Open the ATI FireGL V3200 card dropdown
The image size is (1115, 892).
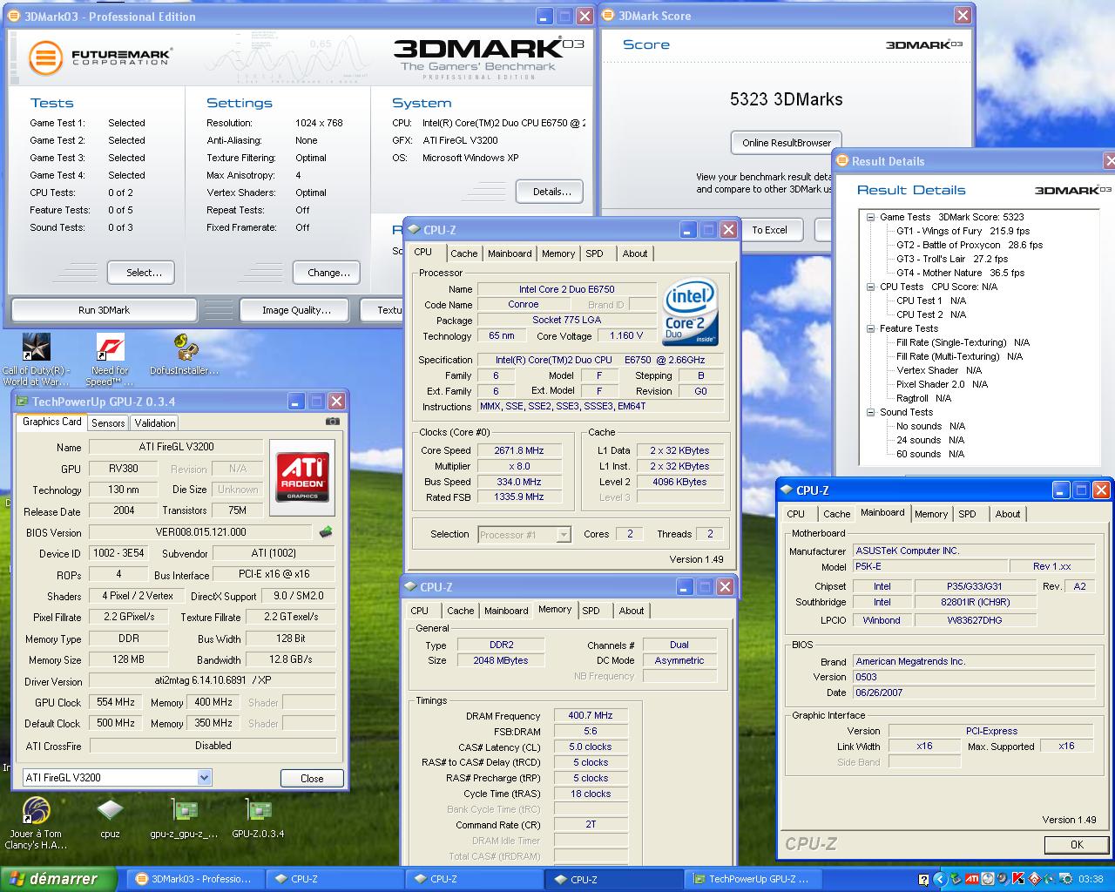[204, 777]
